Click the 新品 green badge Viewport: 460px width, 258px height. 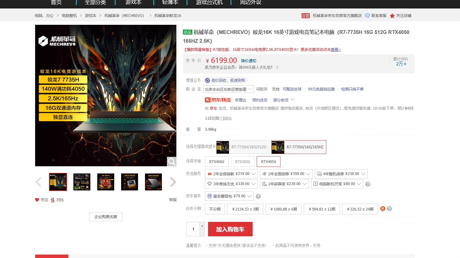tap(188, 32)
